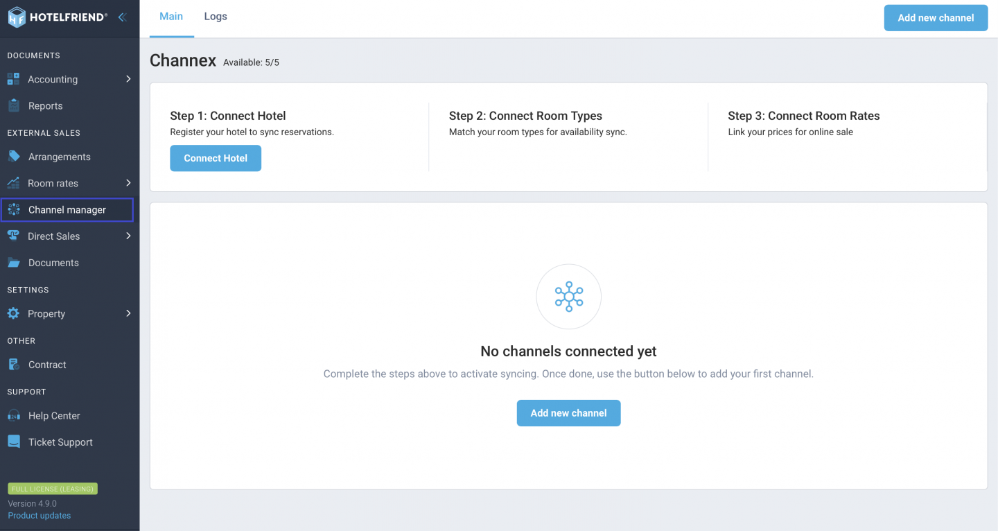The width and height of the screenshot is (998, 531).
Task: Expand the Accounting submenu arrow
Action: click(x=128, y=79)
